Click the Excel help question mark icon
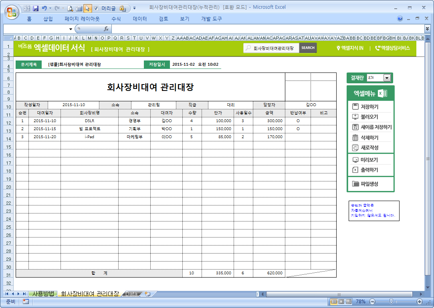The width and height of the screenshot is (434, 308). click(x=400, y=19)
